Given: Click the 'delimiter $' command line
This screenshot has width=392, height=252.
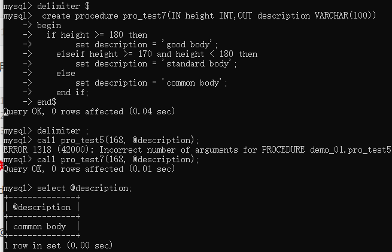Looking at the screenshot, I should tap(47, 6).
